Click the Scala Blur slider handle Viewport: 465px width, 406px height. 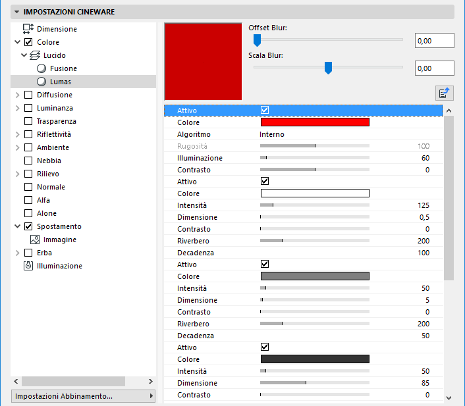point(328,68)
